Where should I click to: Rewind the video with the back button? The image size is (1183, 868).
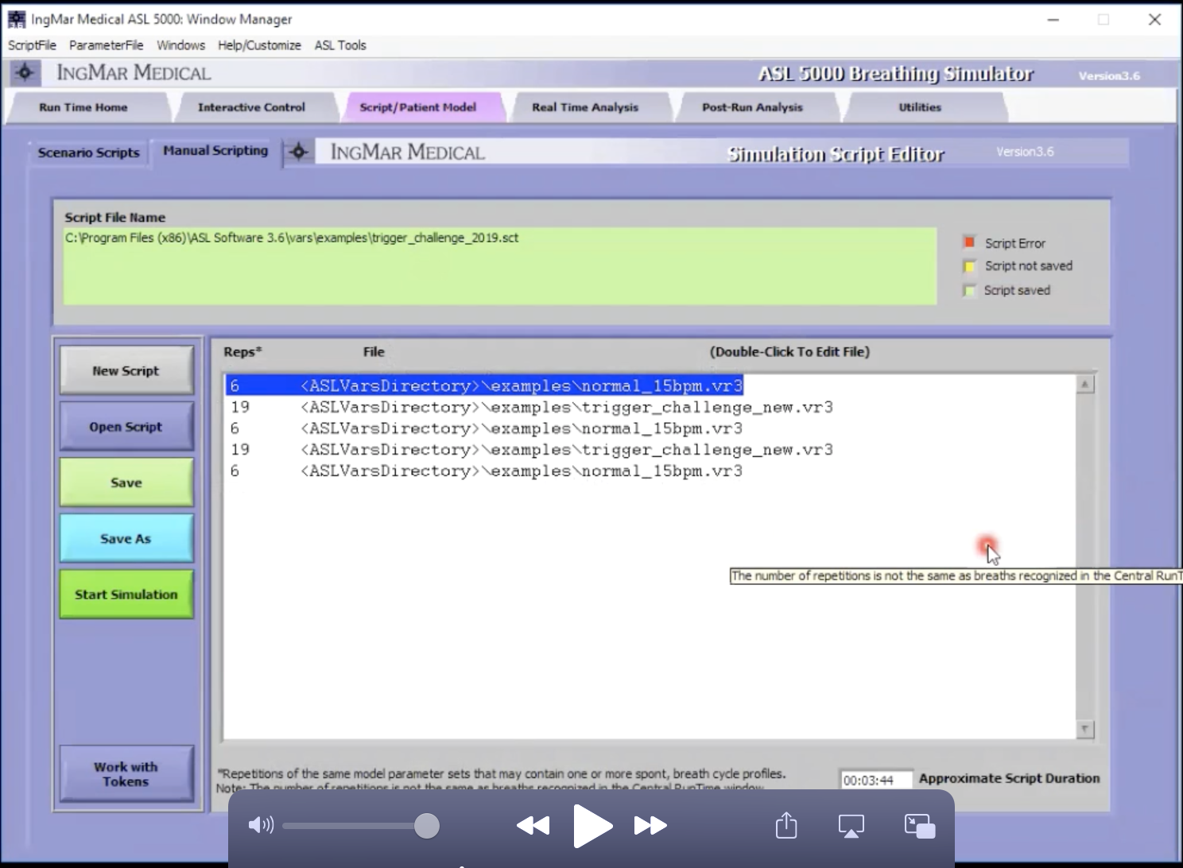tap(533, 826)
